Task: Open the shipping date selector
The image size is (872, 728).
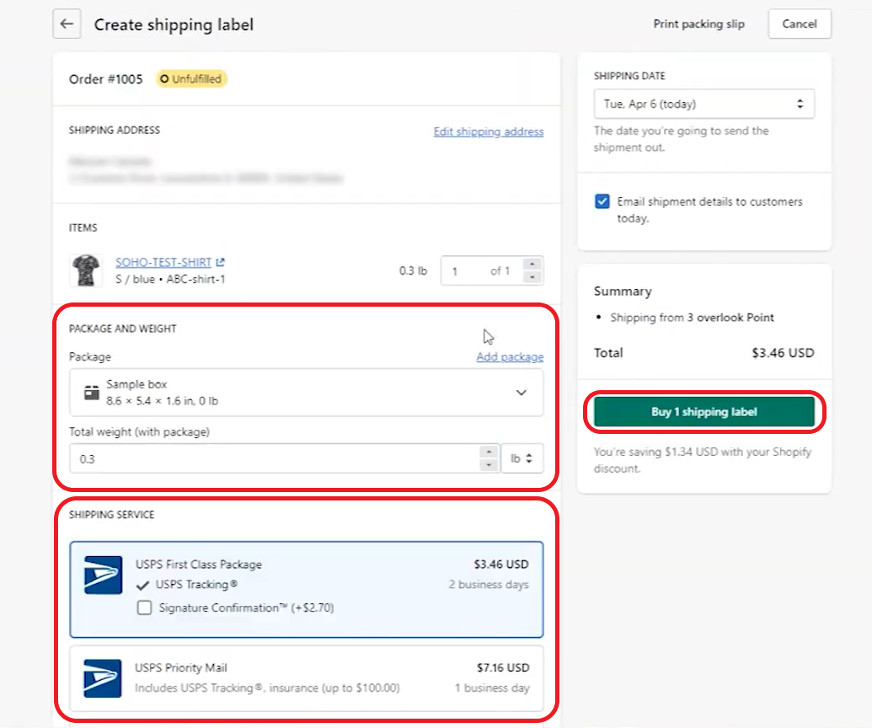Action: click(x=704, y=104)
